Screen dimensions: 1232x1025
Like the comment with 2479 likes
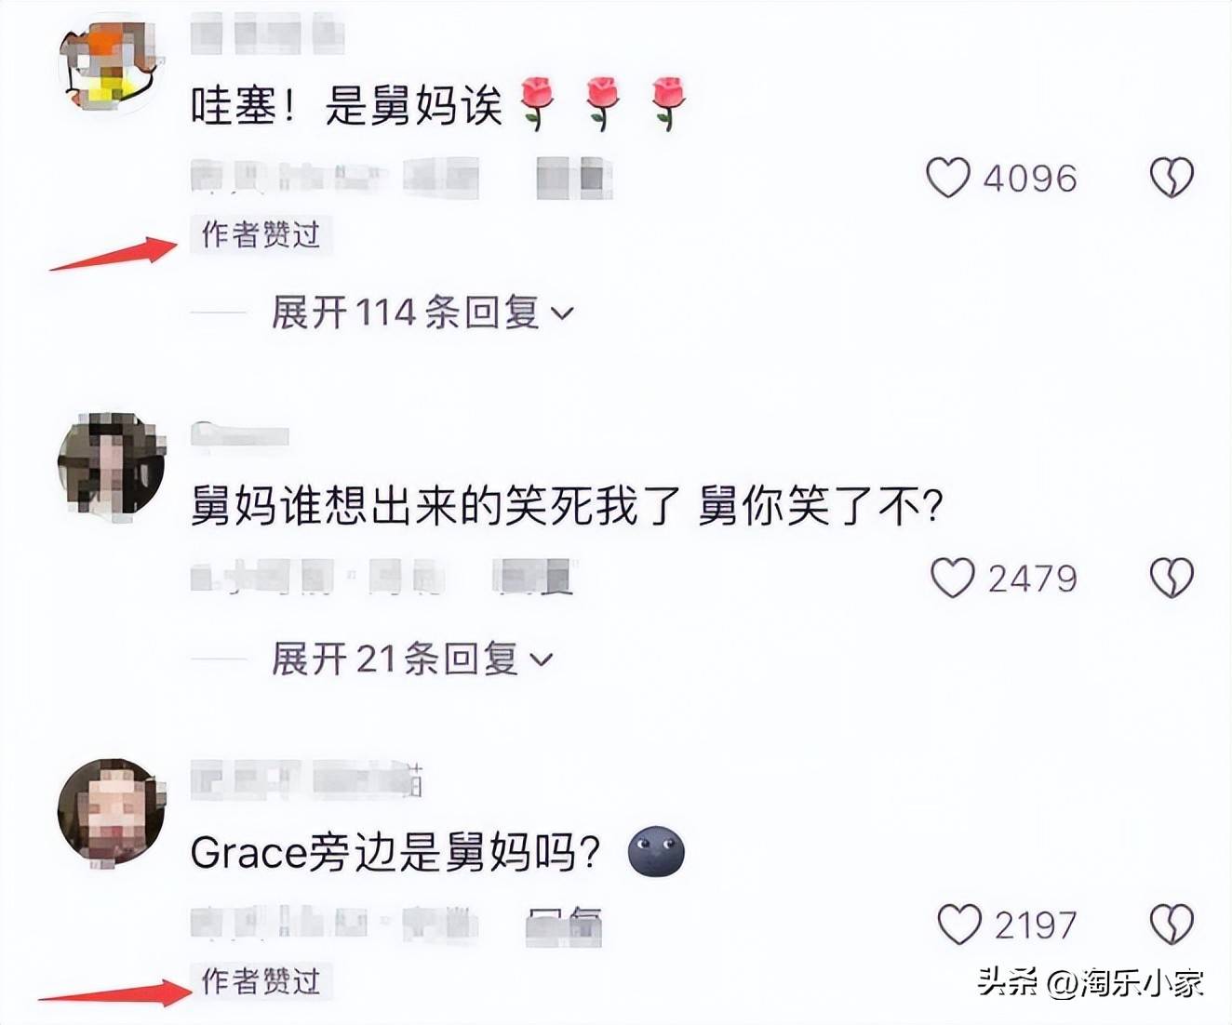(x=953, y=579)
